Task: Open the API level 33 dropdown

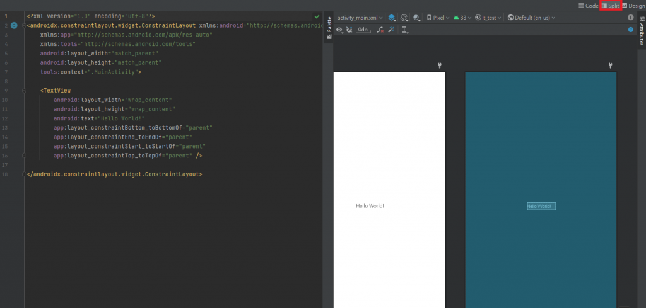Action: pyautogui.click(x=462, y=18)
